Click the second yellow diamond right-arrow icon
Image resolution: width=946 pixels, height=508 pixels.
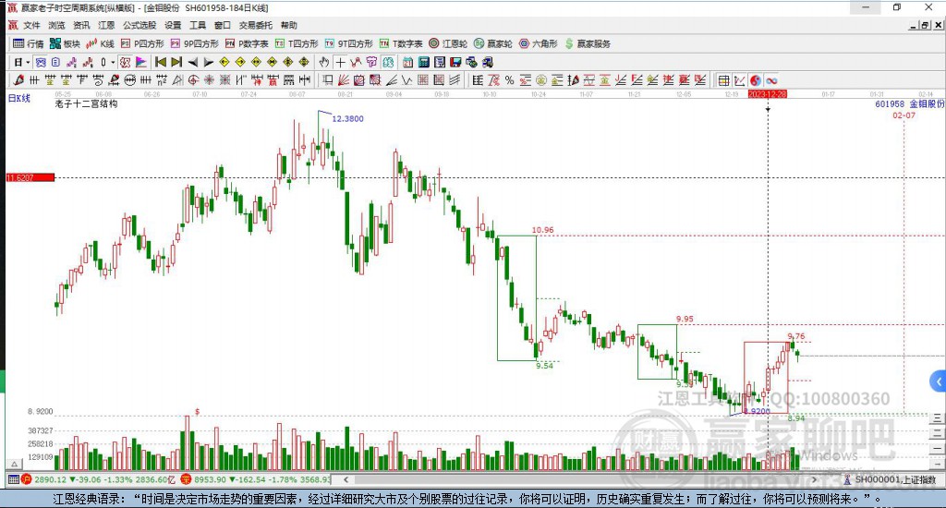pyautogui.click(x=240, y=62)
